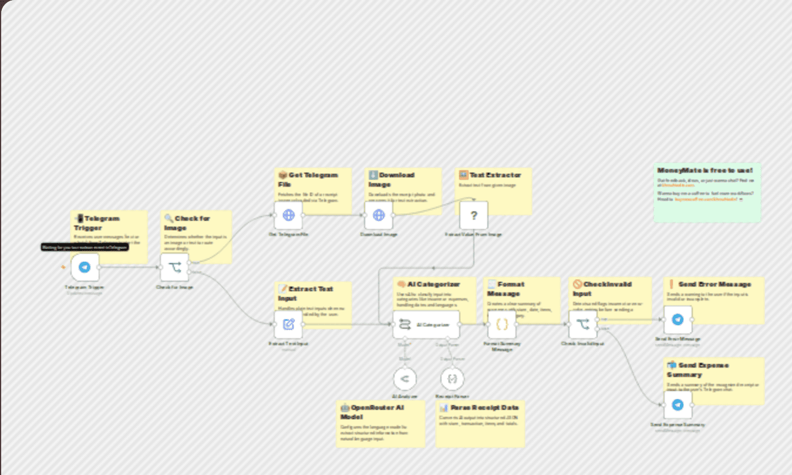Click the Format Message note heading
Screen dimensions: 792x475
click(x=506, y=288)
